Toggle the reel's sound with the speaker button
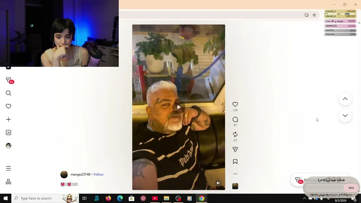The image size is (361, 203). (218, 183)
